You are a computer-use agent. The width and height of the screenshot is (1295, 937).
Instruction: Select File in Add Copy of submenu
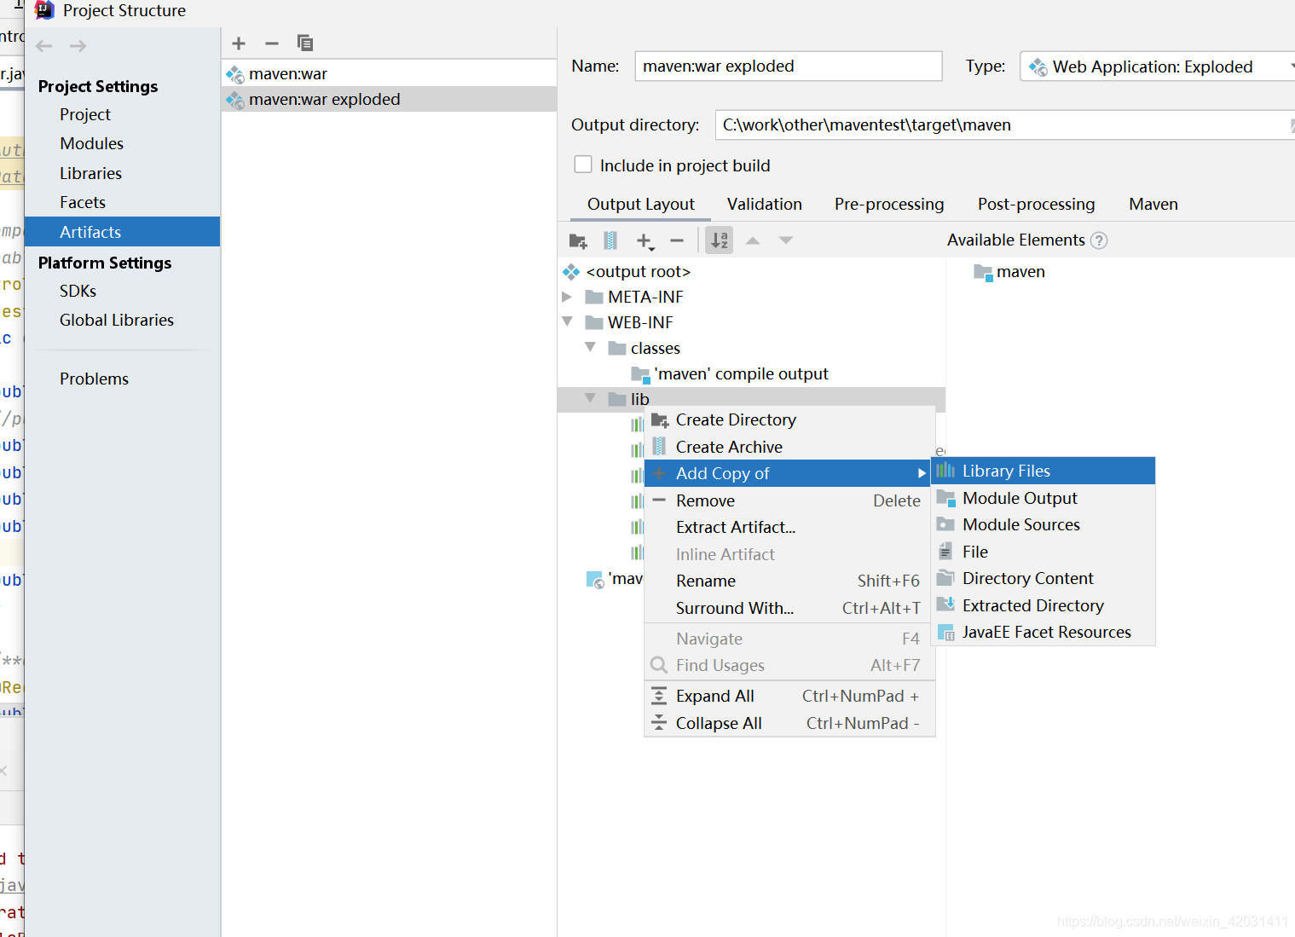(1043, 552)
